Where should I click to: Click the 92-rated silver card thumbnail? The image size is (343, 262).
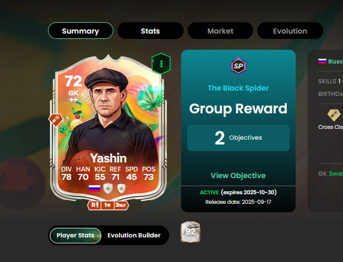190,232
